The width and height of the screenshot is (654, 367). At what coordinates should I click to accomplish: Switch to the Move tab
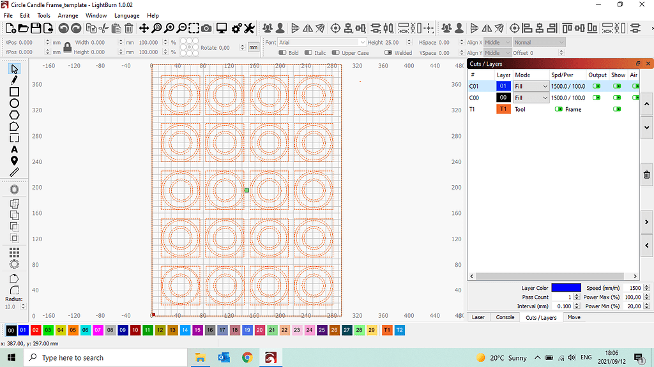pos(574,317)
